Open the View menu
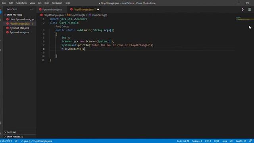254x143 pixels. pyautogui.click(x=32, y=3)
